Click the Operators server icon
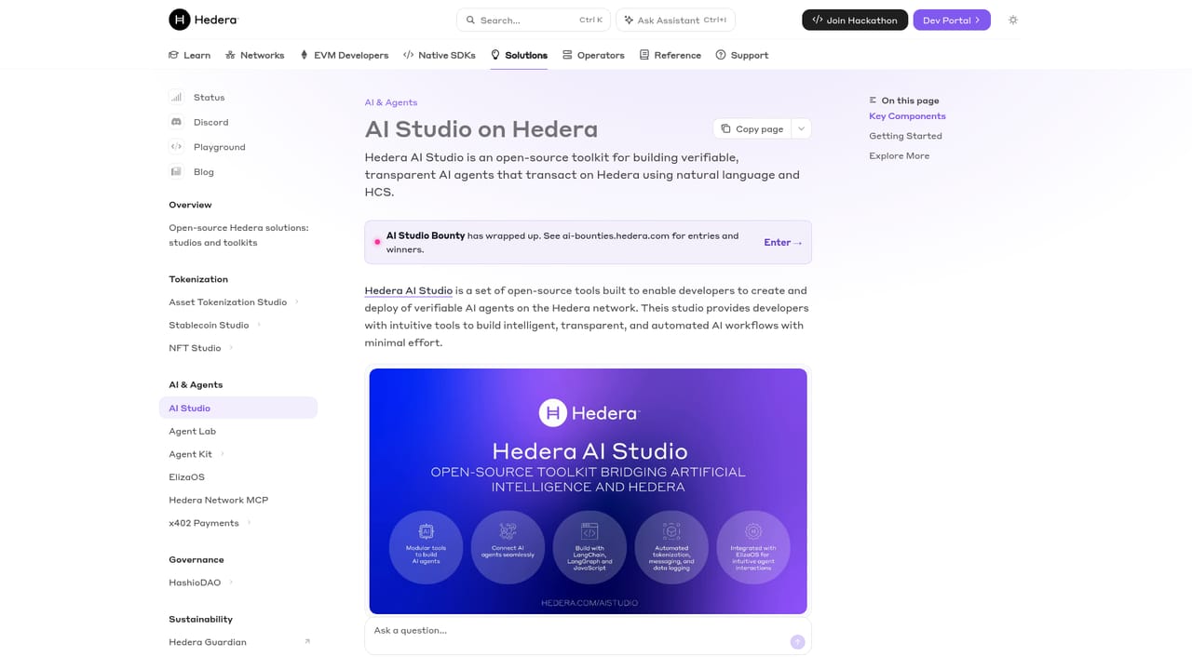 tap(567, 55)
